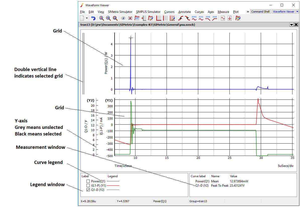Click the Command Shell button
The width and height of the screenshot is (300, 207).
tap(260, 12)
